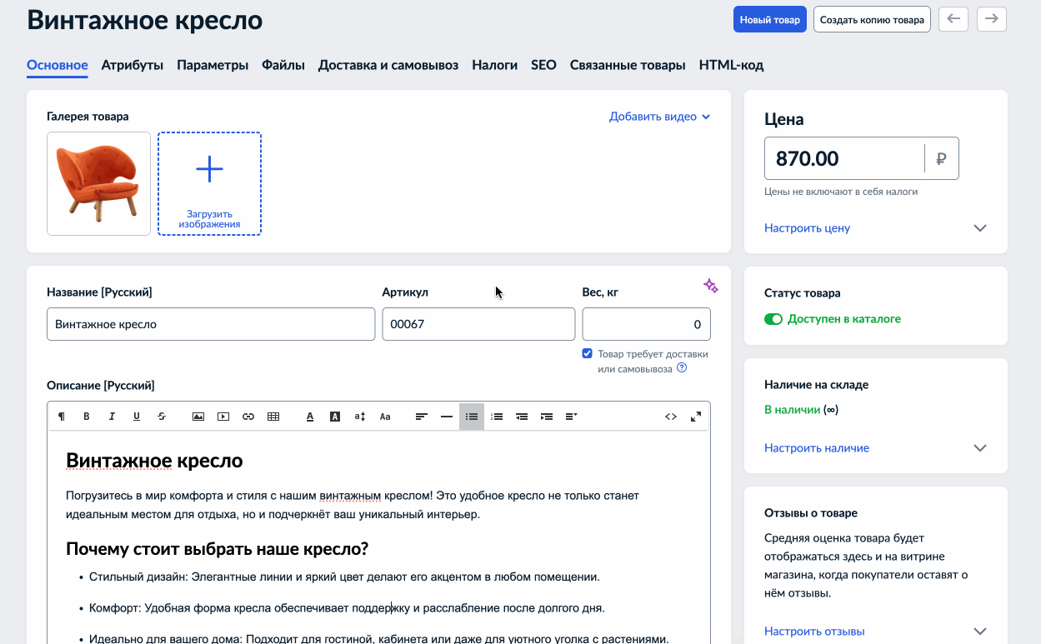The image size is (1041, 644).
Task: Open font family (Aa) tool
Action: click(x=385, y=417)
